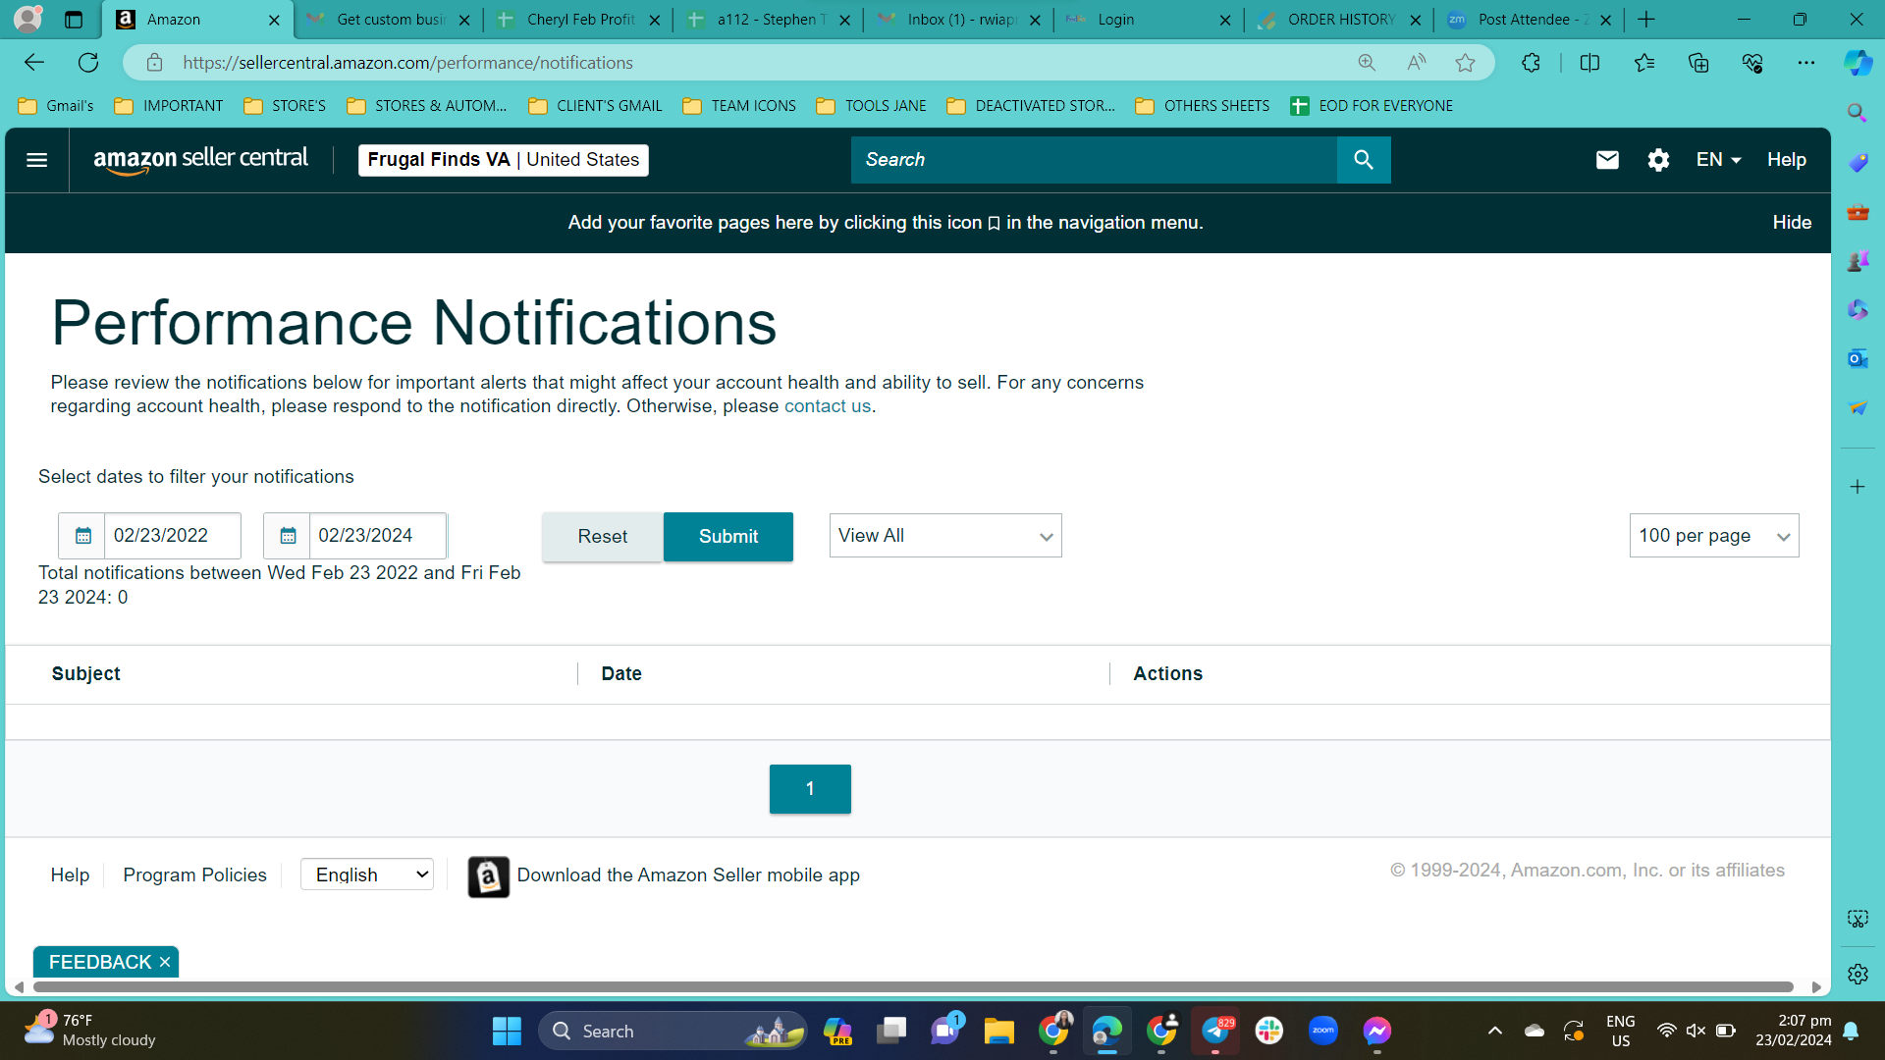Click the Windows taskbar Search box

tap(673, 1032)
